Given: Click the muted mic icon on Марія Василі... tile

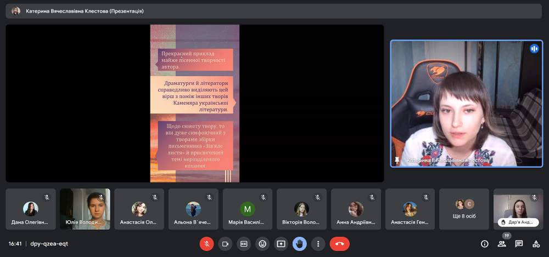Looking at the screenshot, I should 264,198.
